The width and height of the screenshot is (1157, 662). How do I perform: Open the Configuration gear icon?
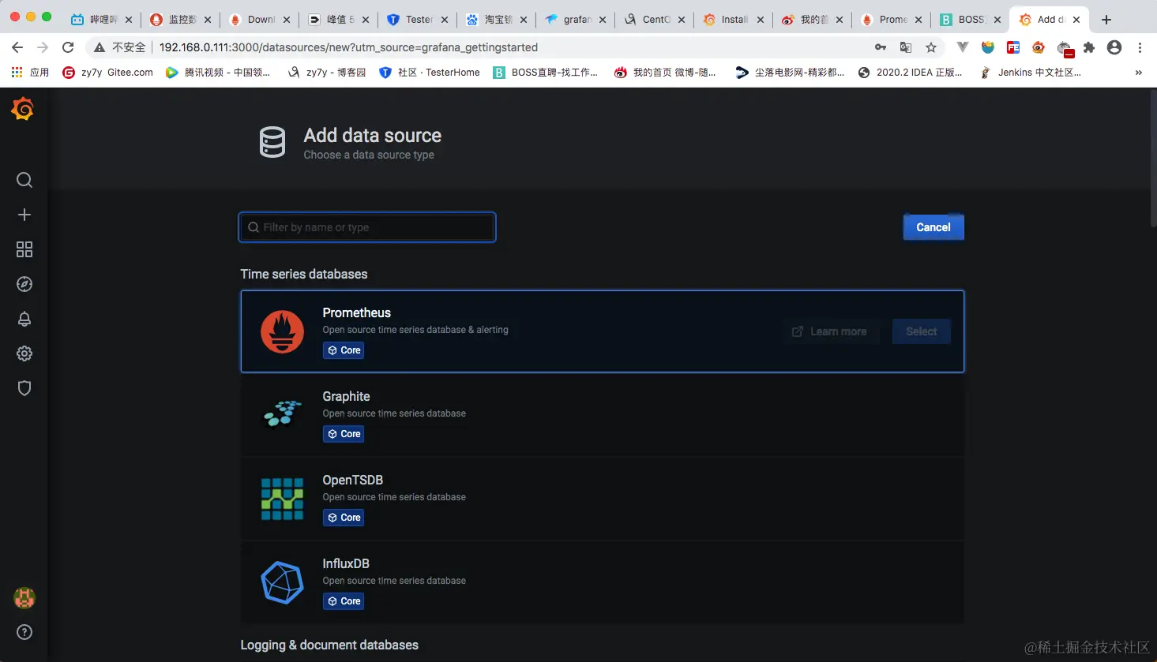click(24, 353)
